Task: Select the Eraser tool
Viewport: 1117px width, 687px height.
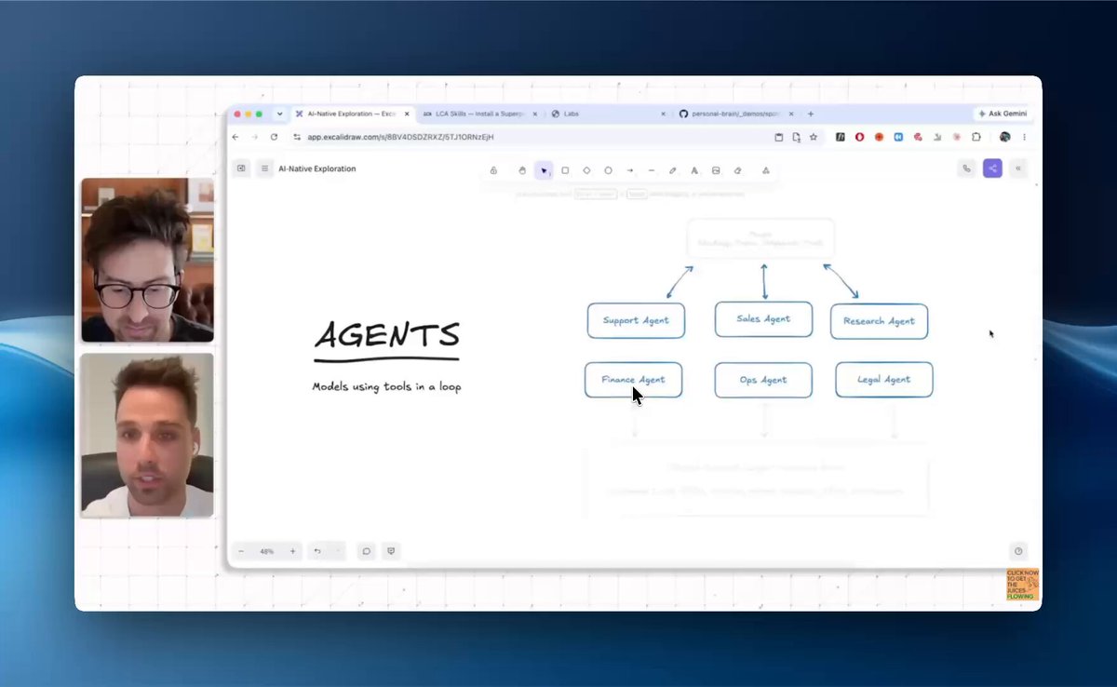Action: click(x=737, y=170)
